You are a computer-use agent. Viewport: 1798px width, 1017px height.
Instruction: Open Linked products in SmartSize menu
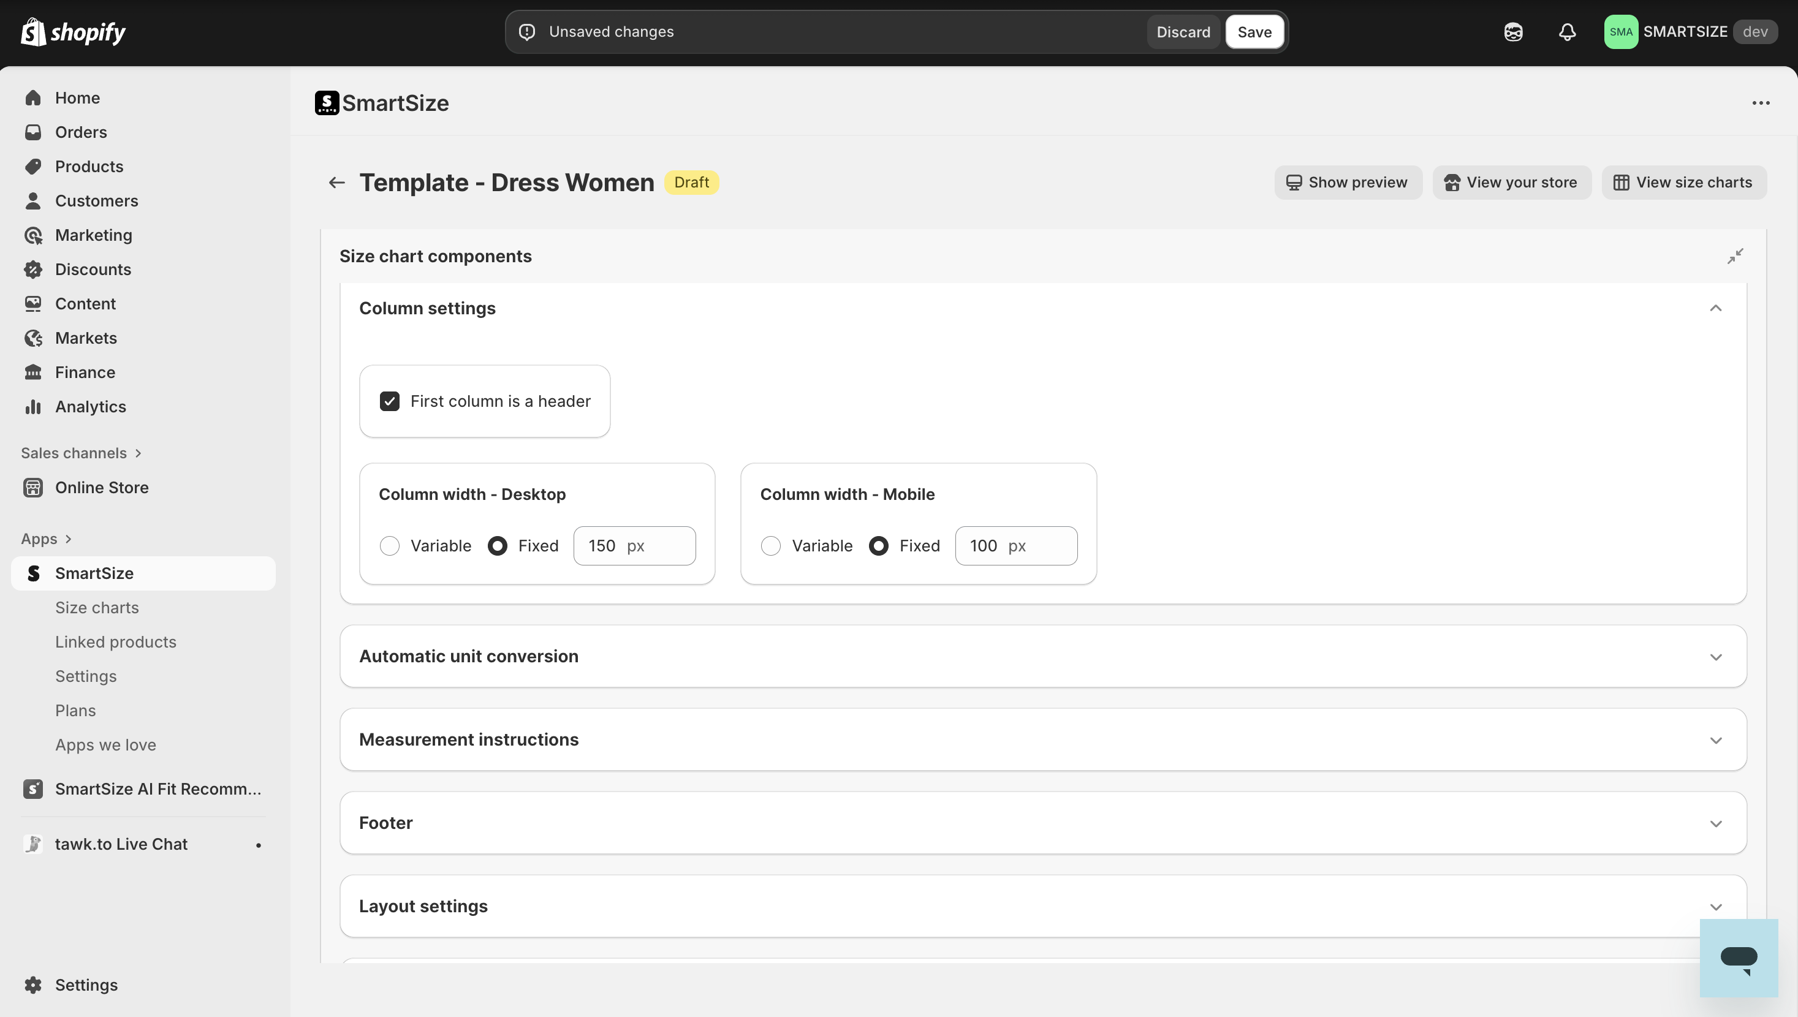coord(116,642)
